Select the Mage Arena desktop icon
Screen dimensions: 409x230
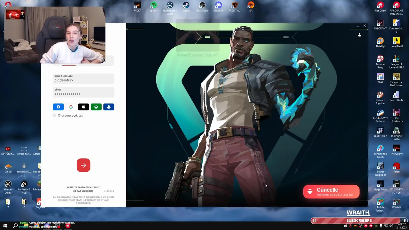[380, 186]
